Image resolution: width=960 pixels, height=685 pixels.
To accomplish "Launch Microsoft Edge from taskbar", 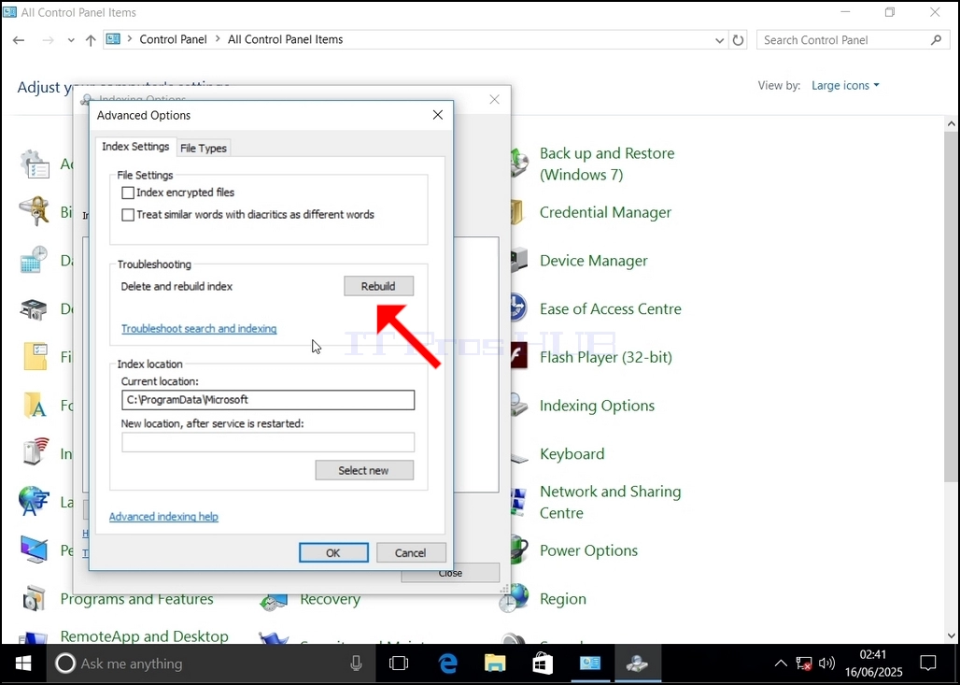I will pos(447,664).
